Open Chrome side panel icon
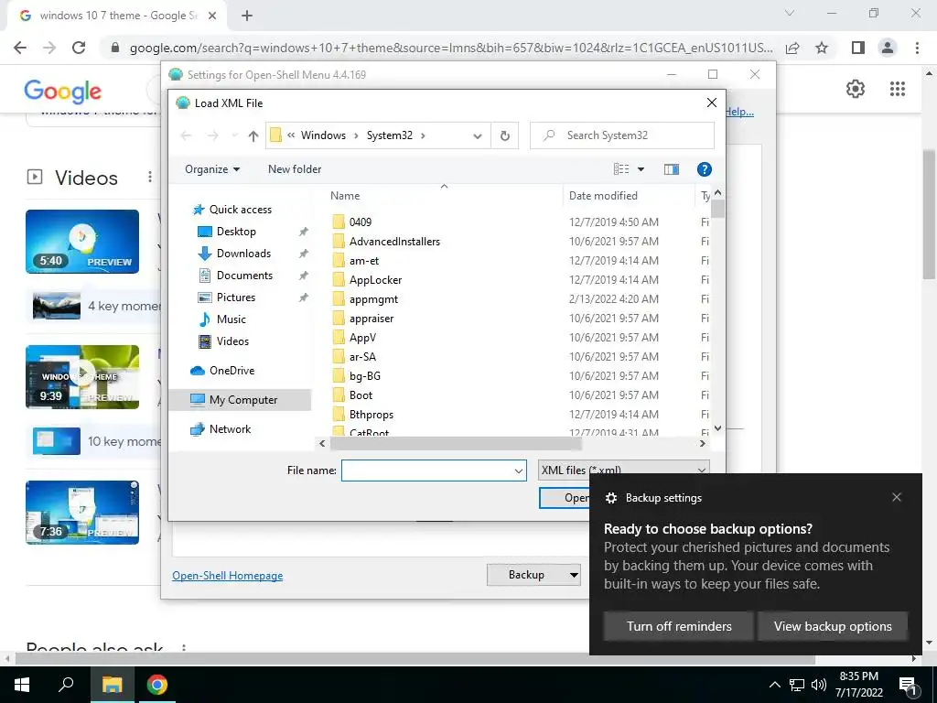The height and width of the screenshot is (703, 937). 858,48
